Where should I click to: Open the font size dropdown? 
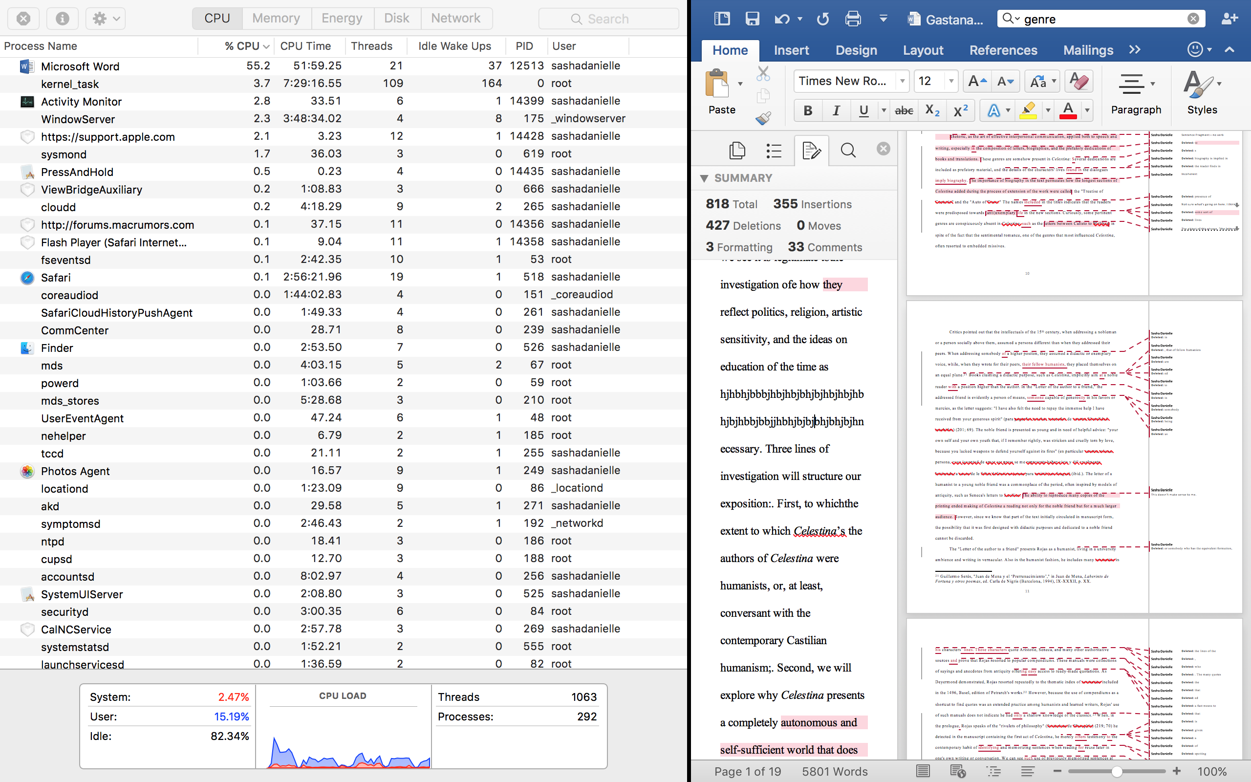(950, 81)
